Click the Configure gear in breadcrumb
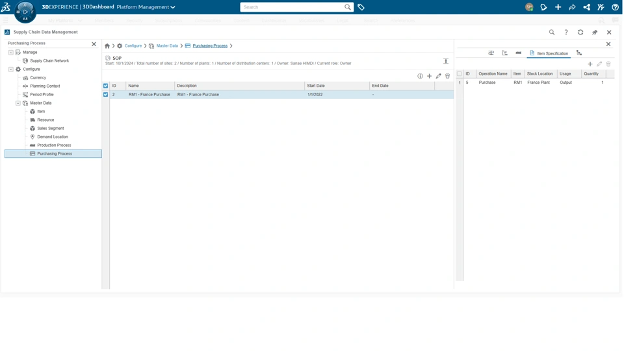 (120, 45)
